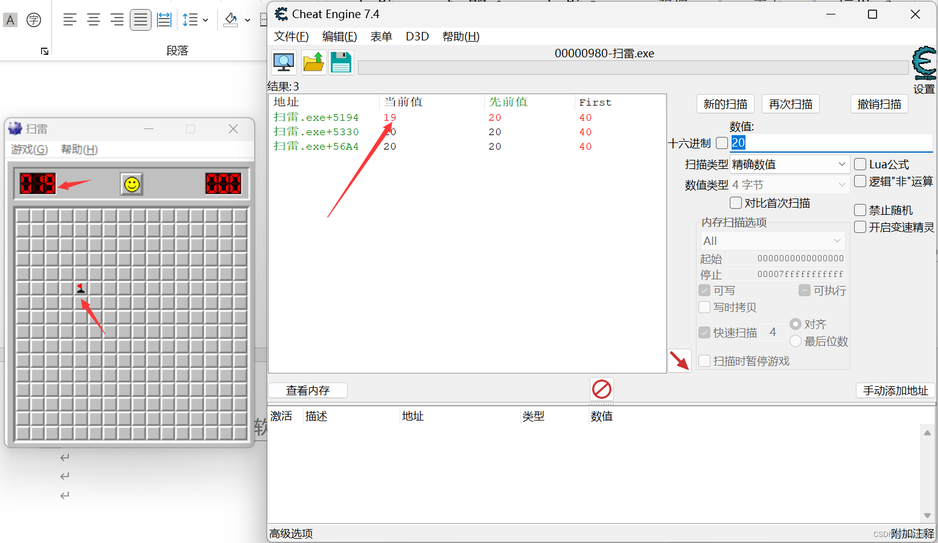
Task: Click the flagged cell in Minesweeper grid
Action: pyautogui.click(x=81, y=288)
